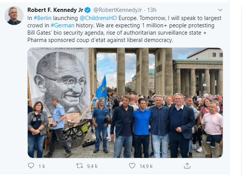This screenshot has width=242, height=176.
Task: View the 14,9 k likes count
Action: coord(146,166)
